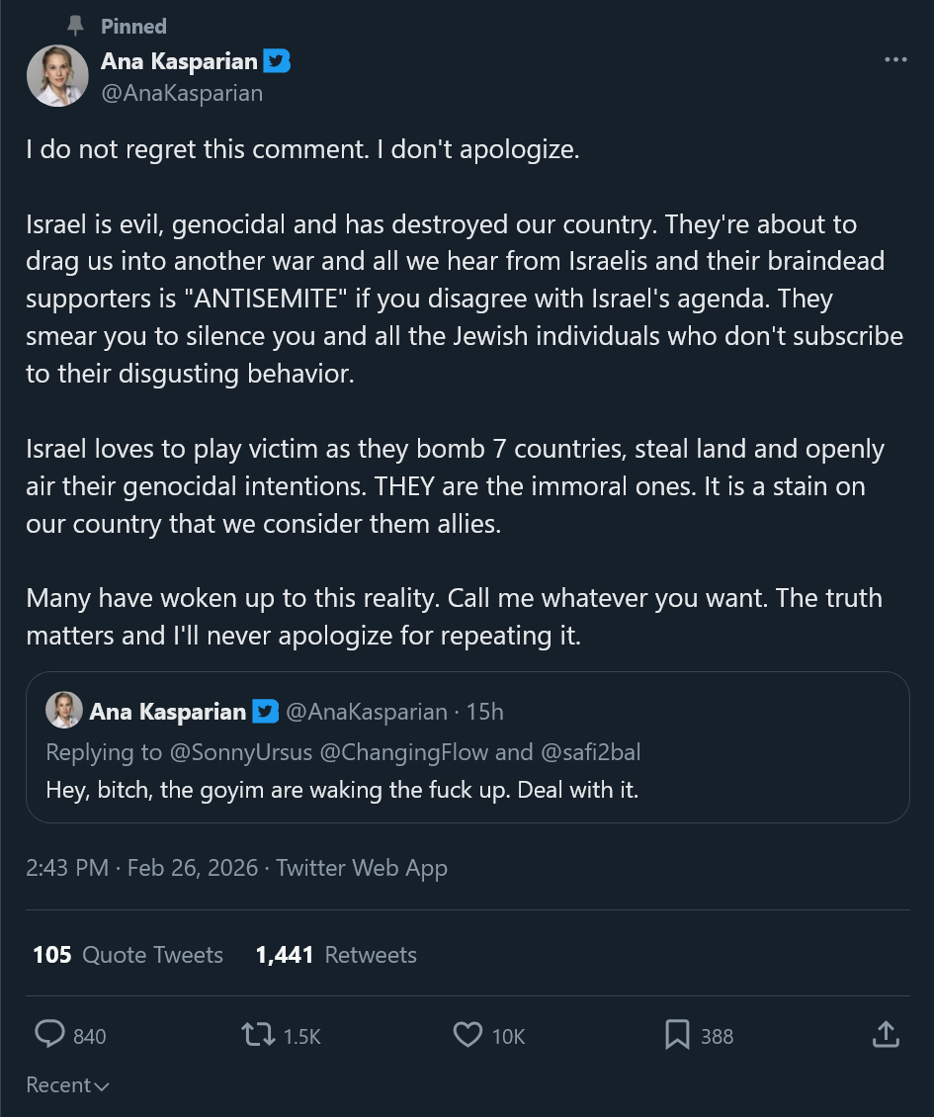Screen dimensions: 934x1117
Task: Click the Ana Kasparian display name at top
Action: pos(178,61)
